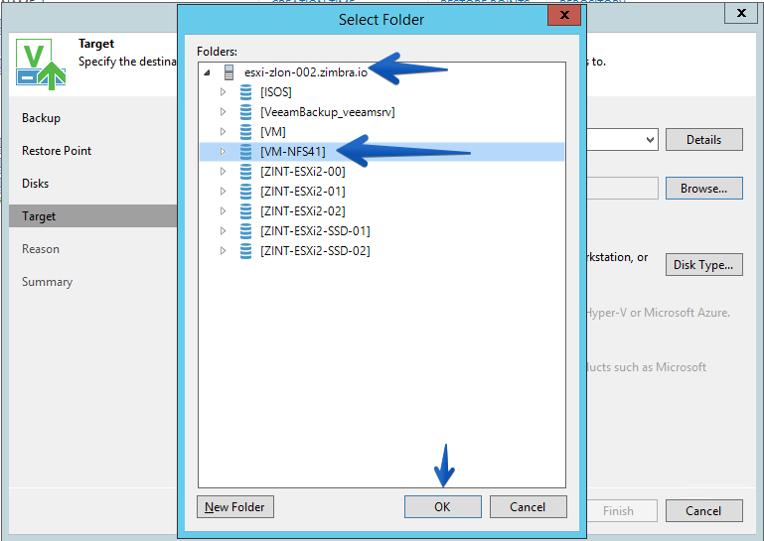Expand the [ZINT-ESXi2-02] datastore node
Screen dimensions: 764x541
pos(223,210)
